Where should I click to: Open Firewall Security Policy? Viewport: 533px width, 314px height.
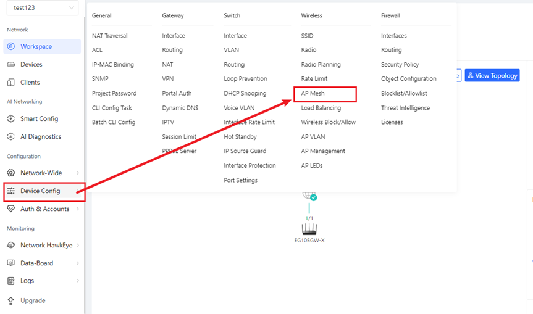coord(400,64)
